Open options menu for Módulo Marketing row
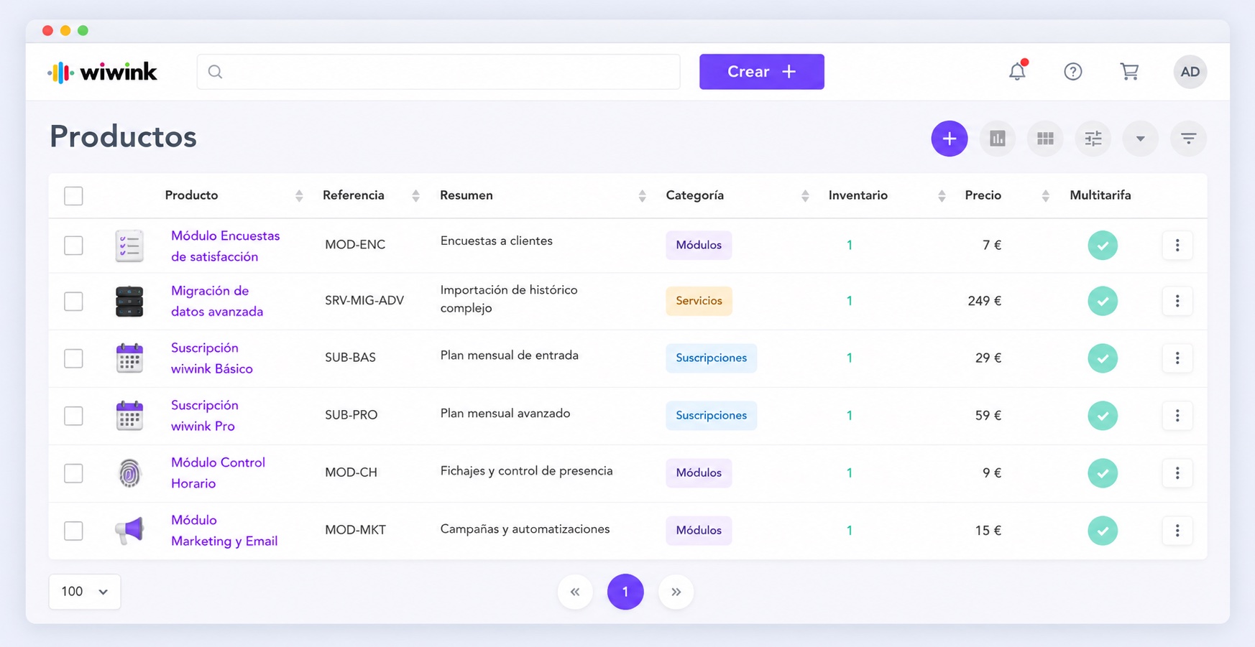 (x=1177, y=530)
